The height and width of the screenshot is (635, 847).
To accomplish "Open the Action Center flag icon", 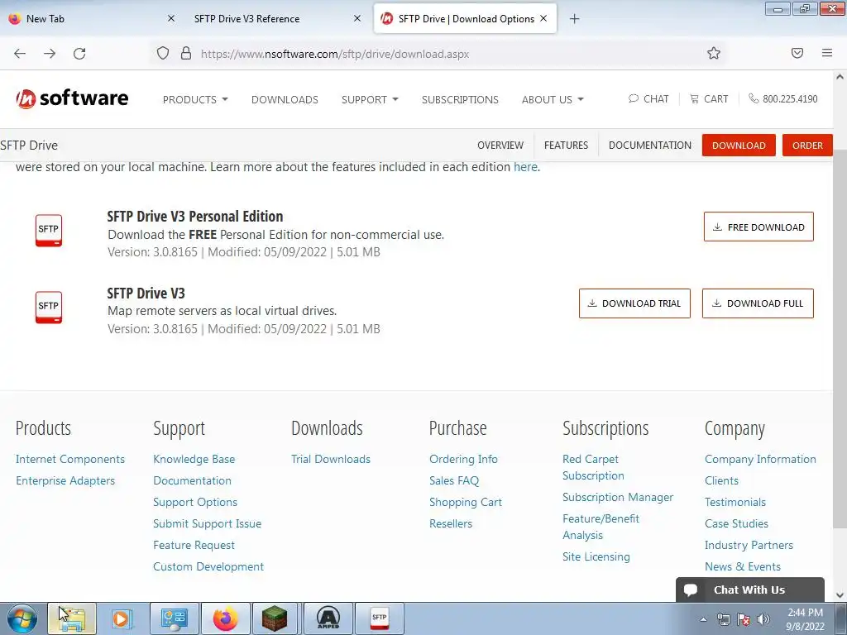I will [x=744, y=619].
